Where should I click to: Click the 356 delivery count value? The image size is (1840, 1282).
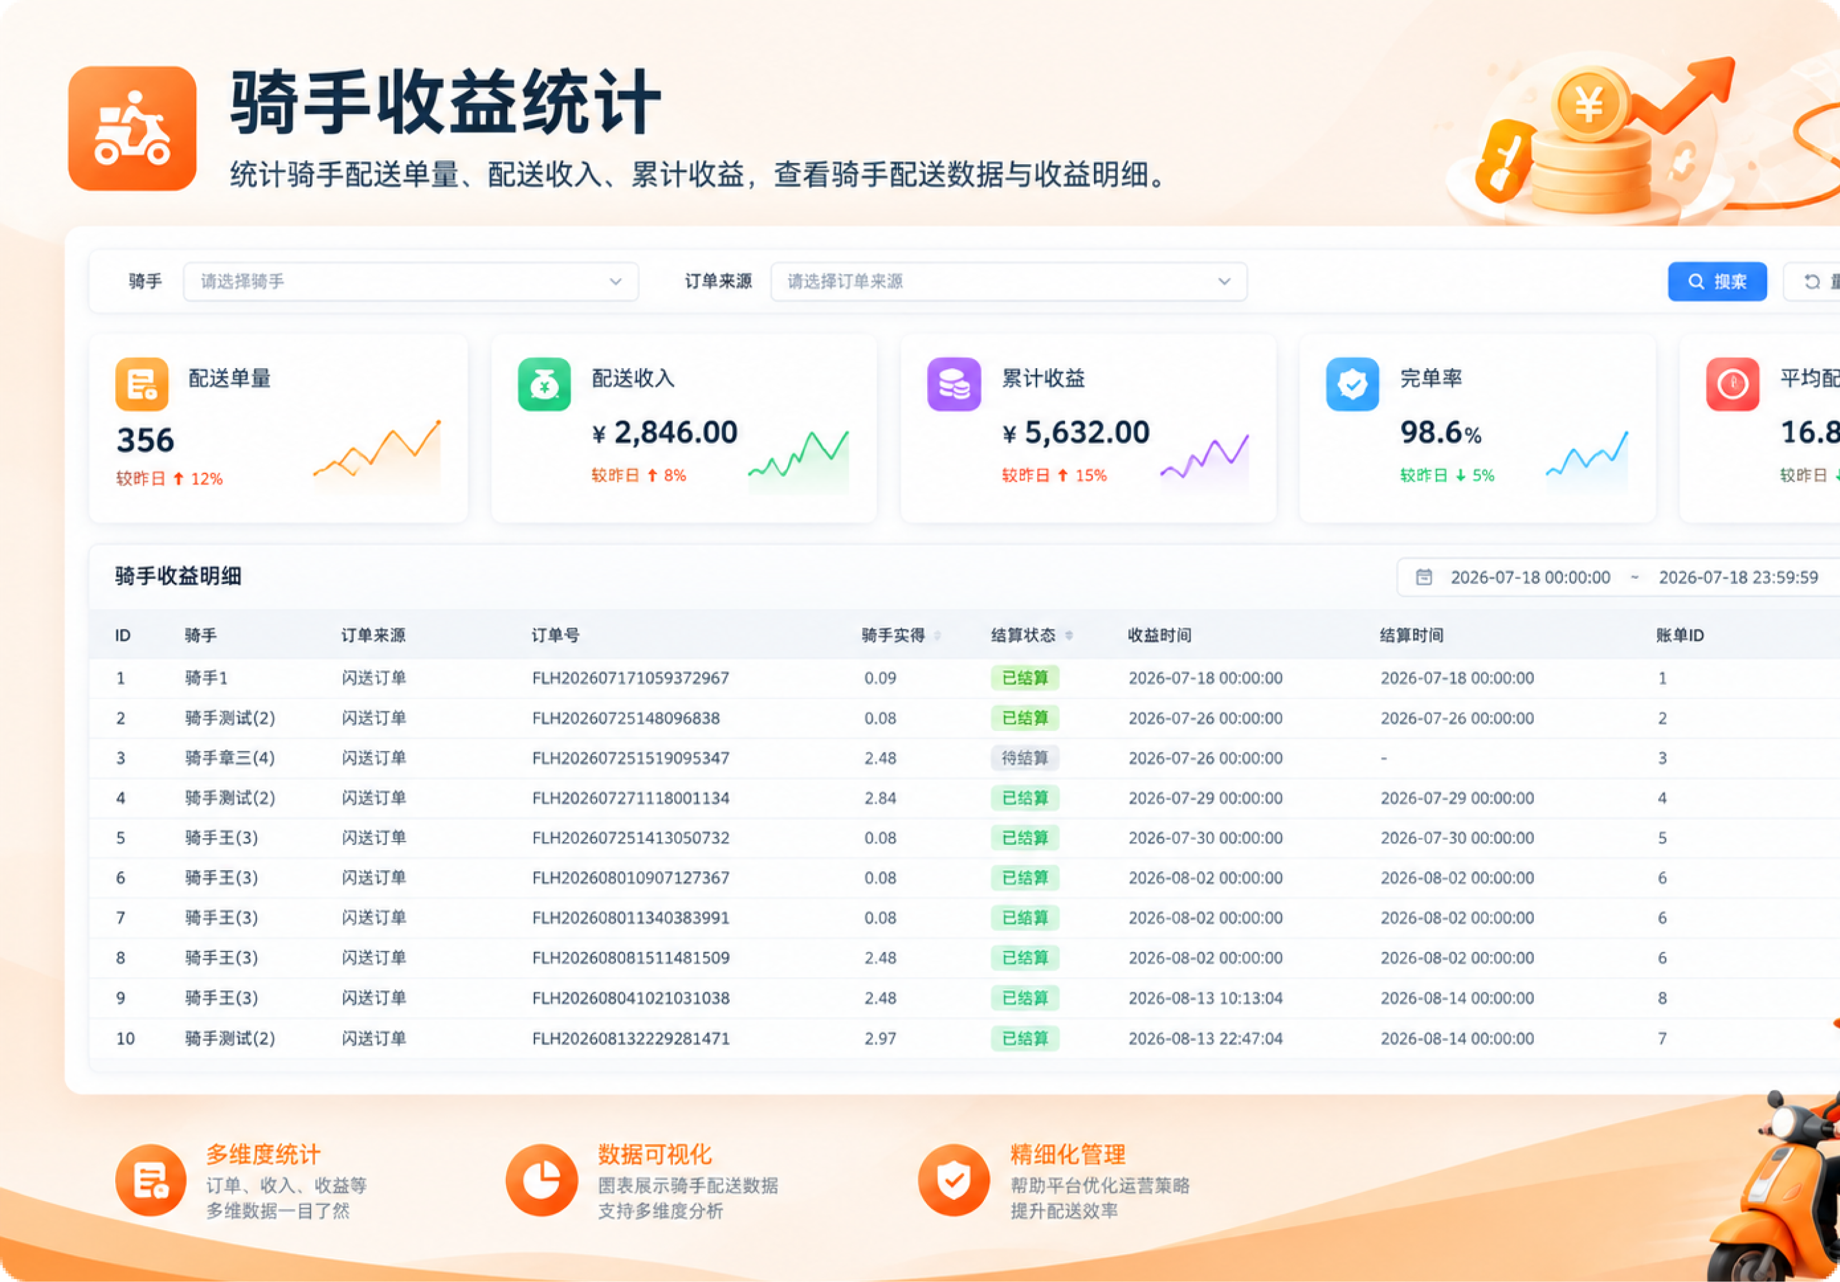tap(145, 440)
